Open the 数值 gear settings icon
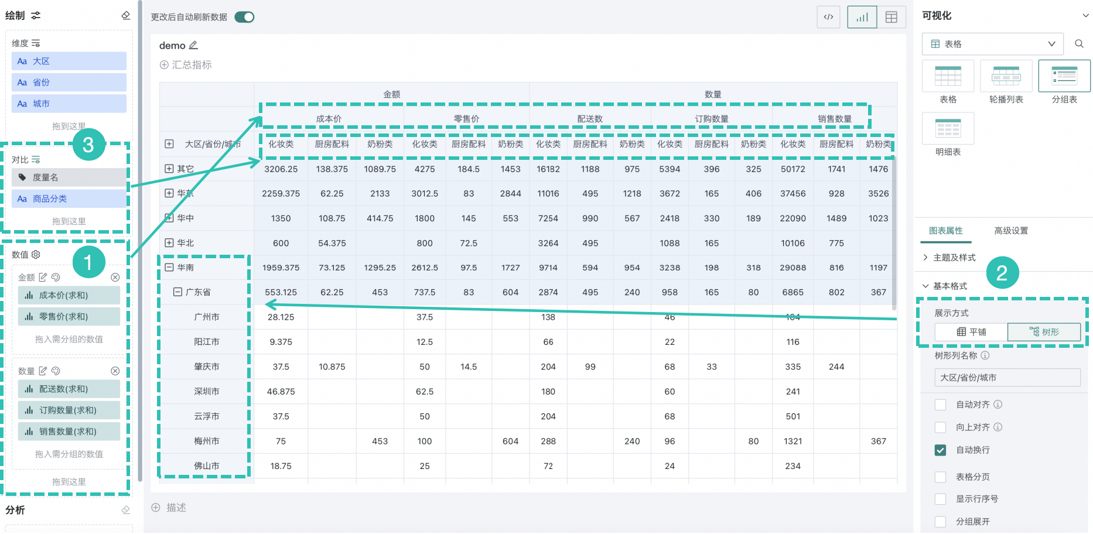This screenshot has height=534, width=1093. [36, 254]
